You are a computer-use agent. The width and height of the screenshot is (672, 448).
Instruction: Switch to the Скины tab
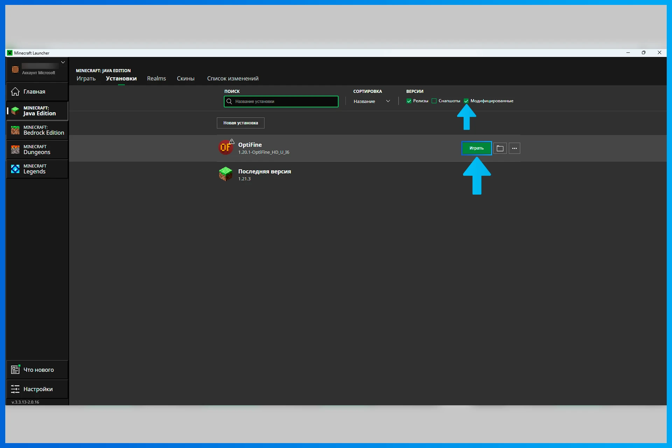click(185, 78)
